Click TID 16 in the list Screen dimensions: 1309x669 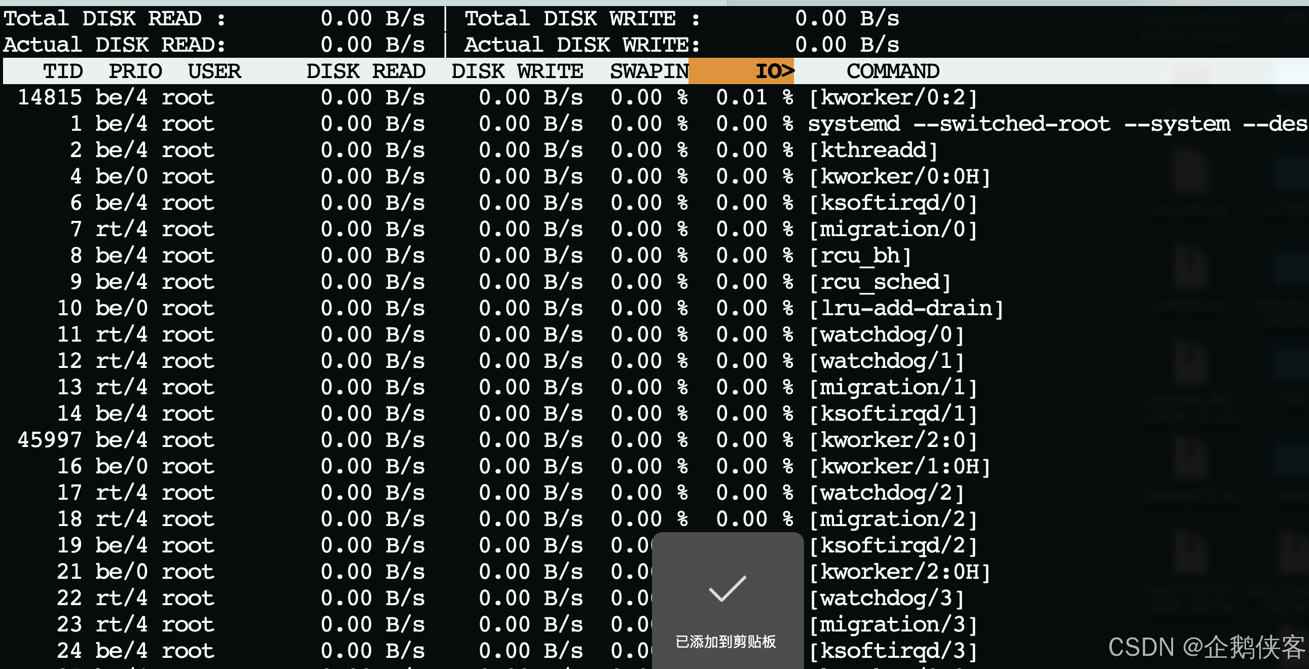tap(69, 466)
